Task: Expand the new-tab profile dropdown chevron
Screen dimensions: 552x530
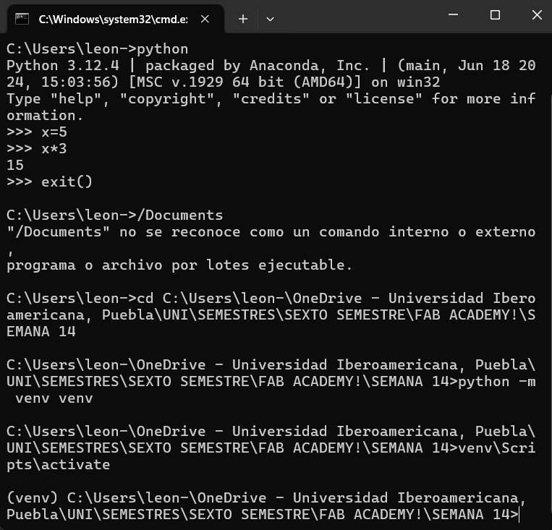Action: pyautogui.click(x=270, y=20)
